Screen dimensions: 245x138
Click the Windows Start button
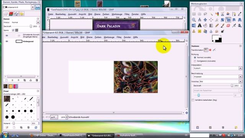pos(5,135)
